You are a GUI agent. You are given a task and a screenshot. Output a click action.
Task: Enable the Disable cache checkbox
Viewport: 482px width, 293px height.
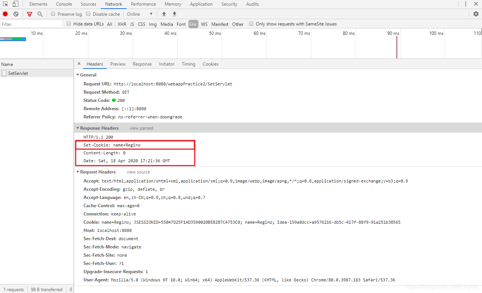point(88,14)
